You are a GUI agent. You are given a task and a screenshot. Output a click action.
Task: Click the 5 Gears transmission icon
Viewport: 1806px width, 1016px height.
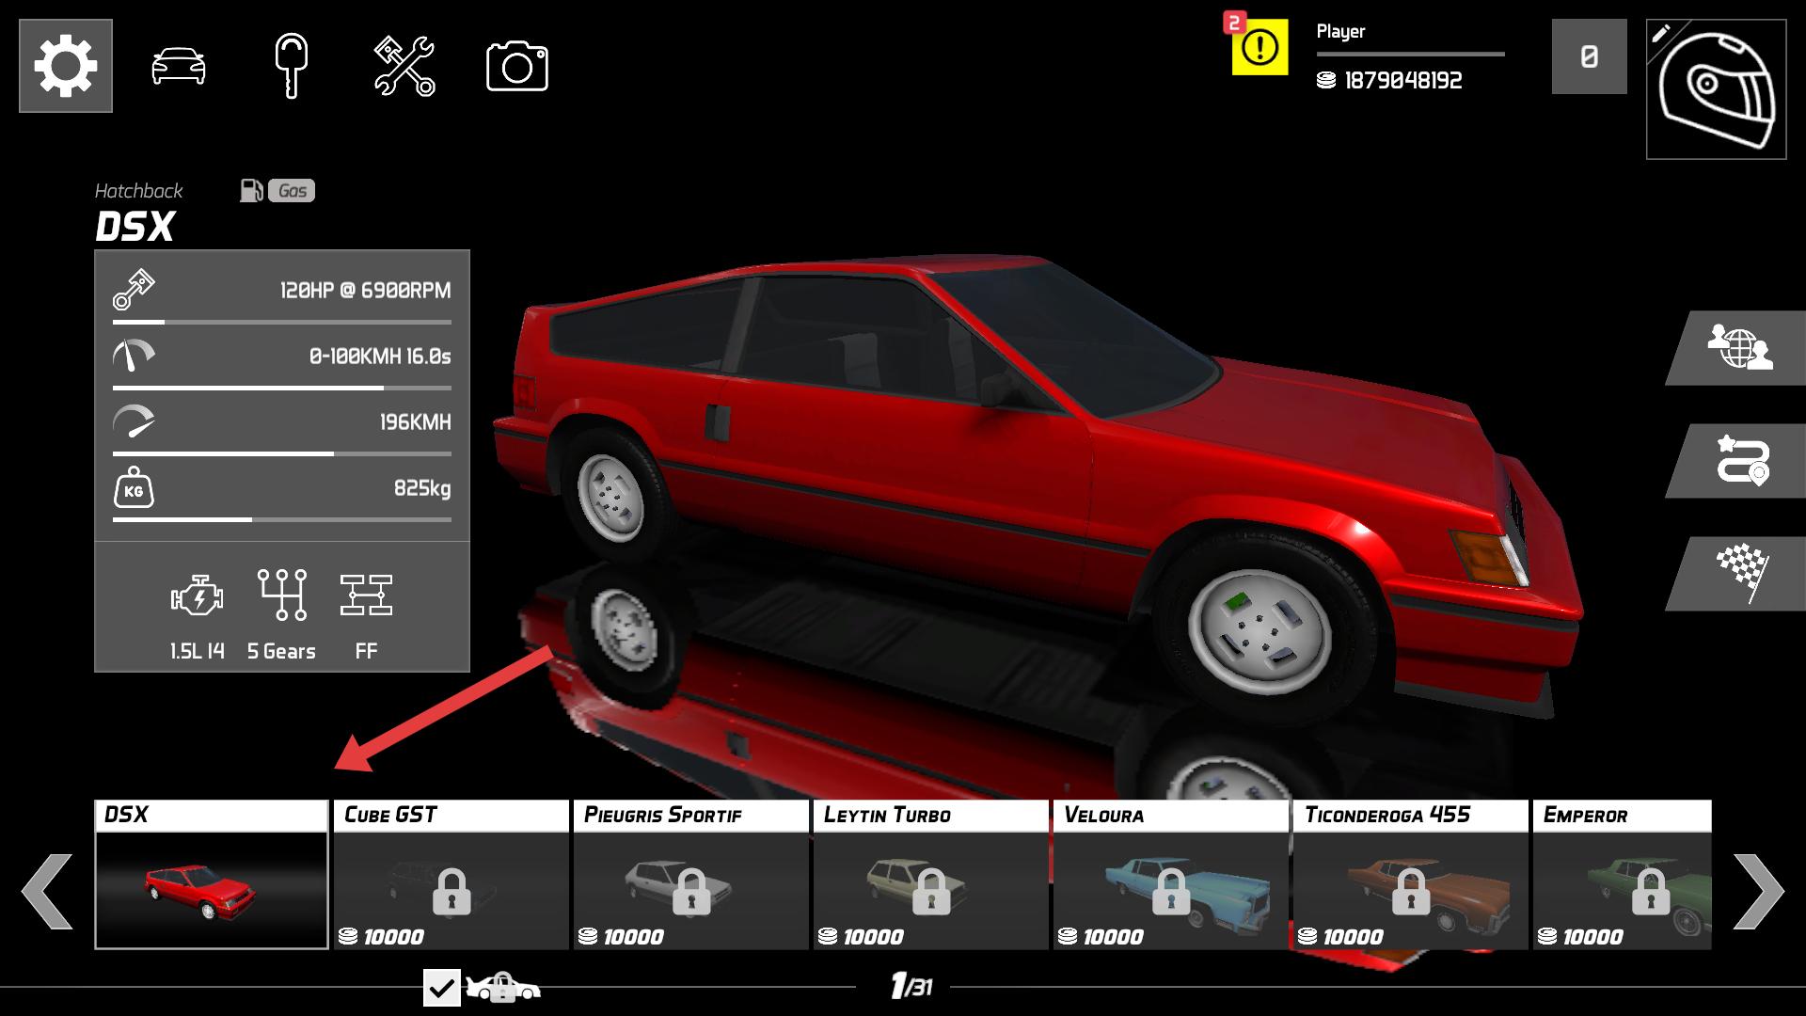click(x=281, y=595)
